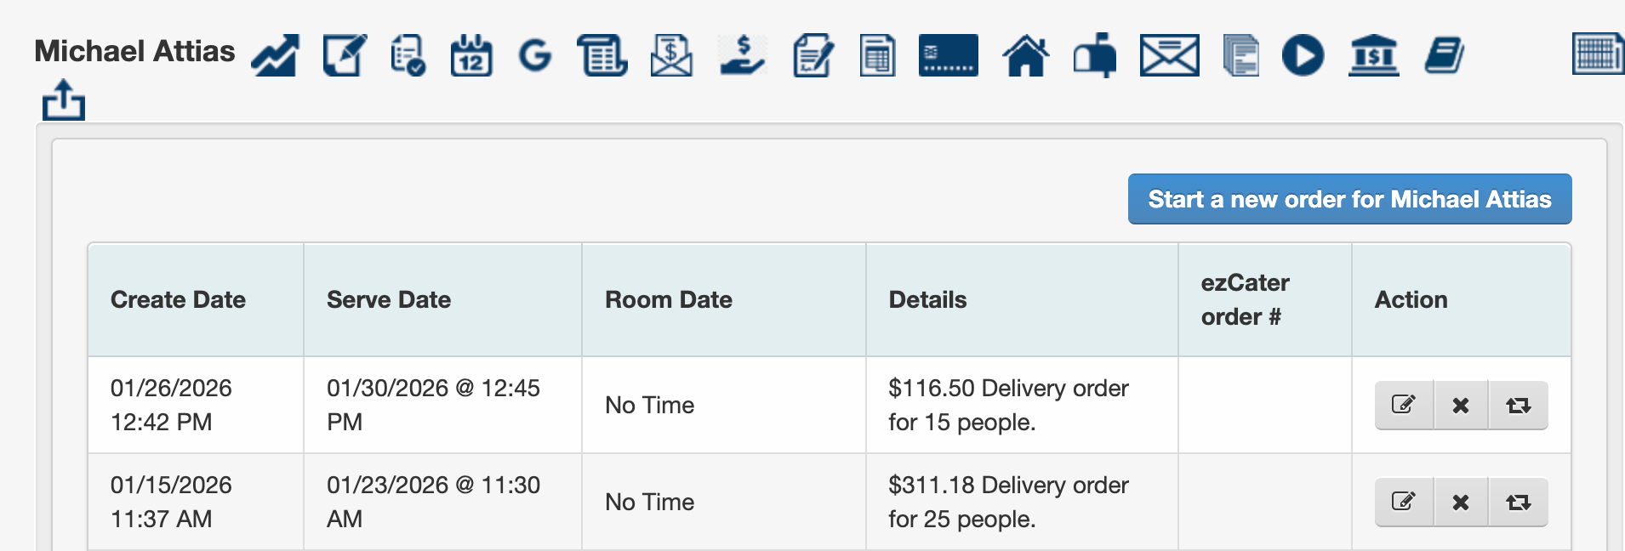Viewport: 1625px width, 551px height.
Task: Start a new order for Michael Attias
Action: coord(1349,199)
